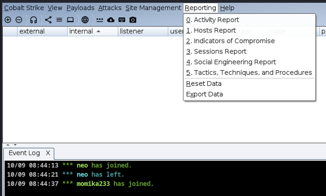
Task: Click log line 'momika233 has joined.'
Action: coord(80,184)
